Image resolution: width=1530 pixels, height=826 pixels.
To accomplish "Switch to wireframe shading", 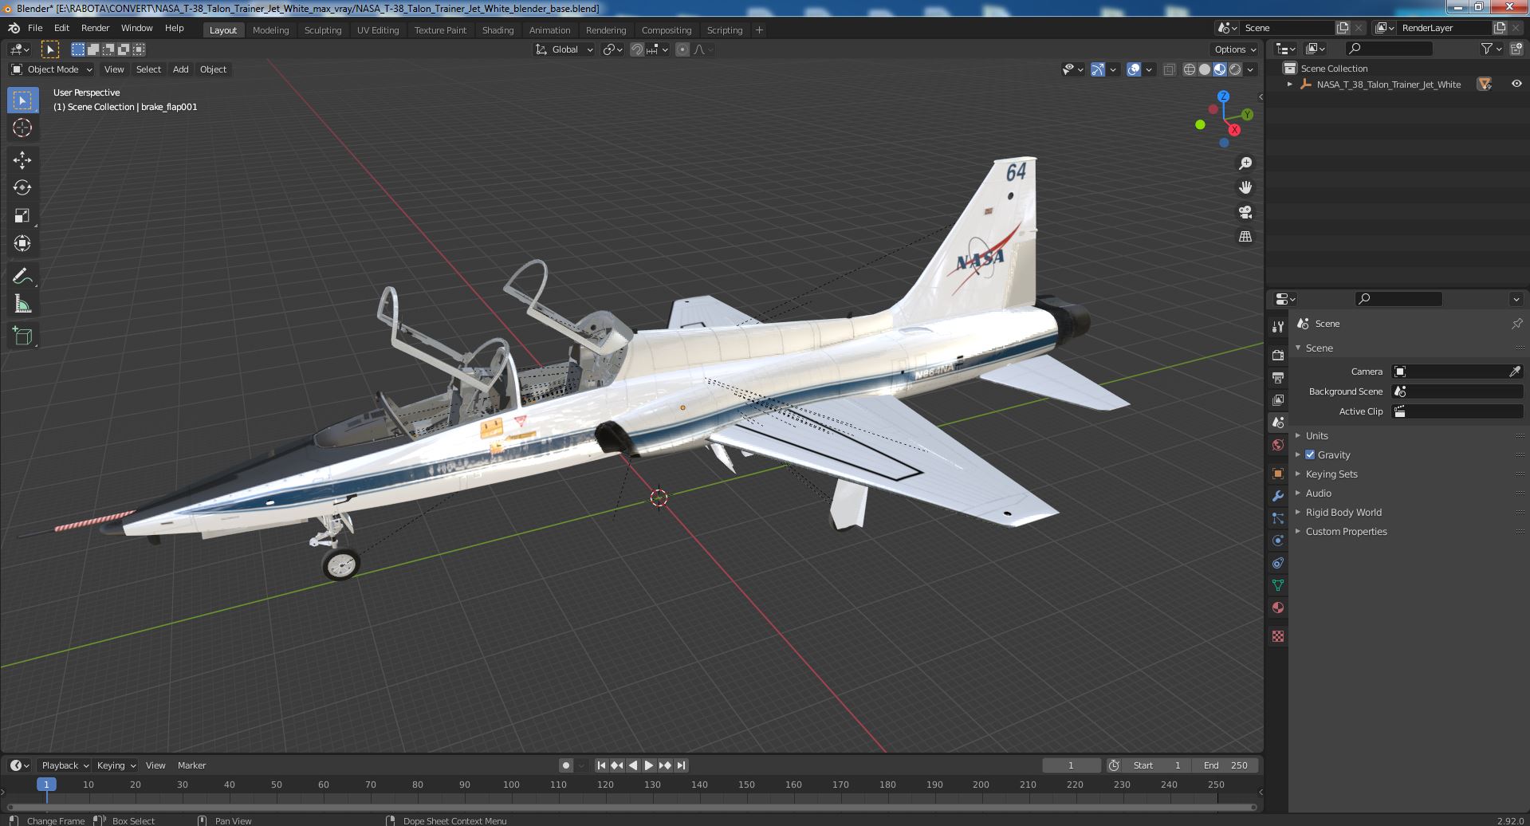I will [1190, 69].
